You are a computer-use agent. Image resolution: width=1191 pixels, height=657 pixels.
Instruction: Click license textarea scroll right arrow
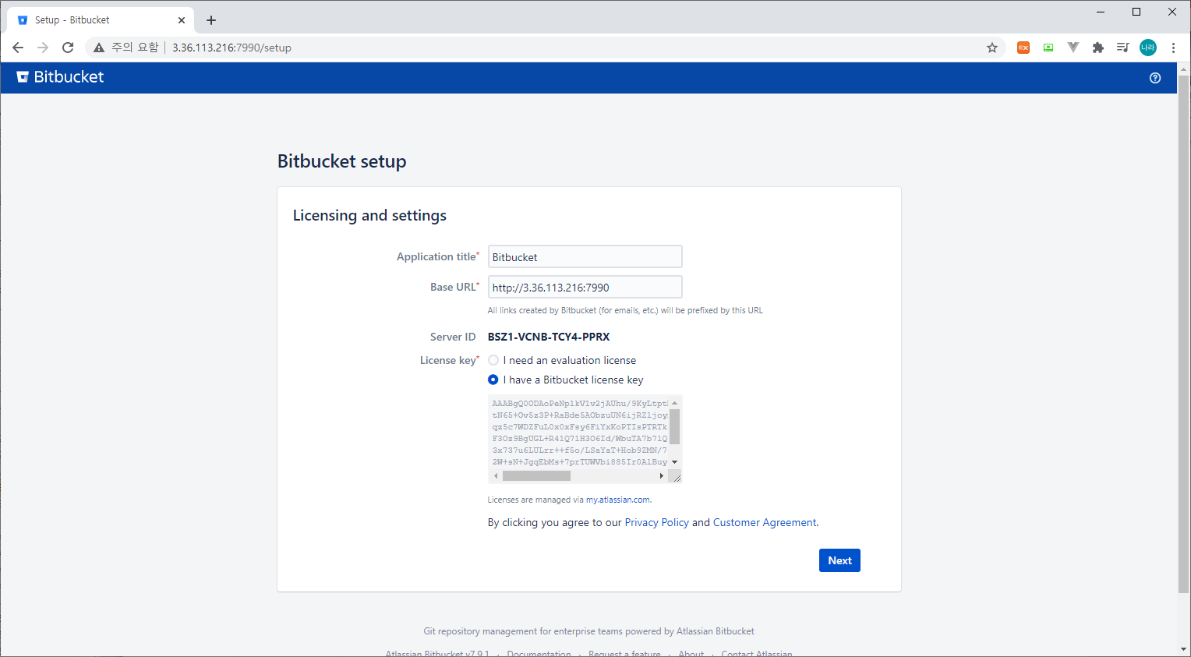662,475
